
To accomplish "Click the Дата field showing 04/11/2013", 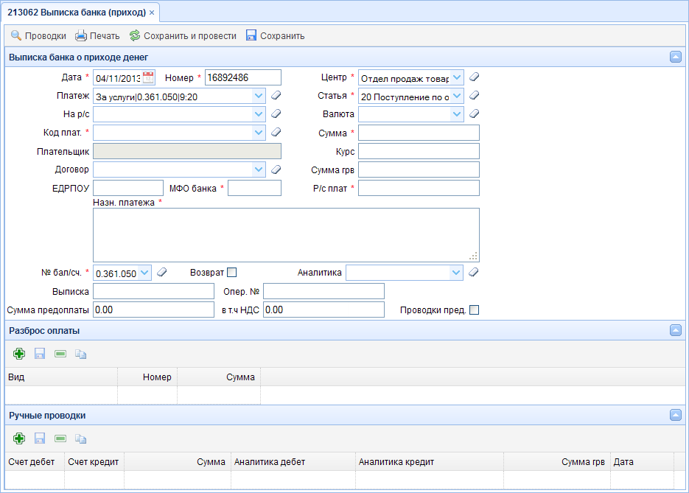I will pos(118,78).
